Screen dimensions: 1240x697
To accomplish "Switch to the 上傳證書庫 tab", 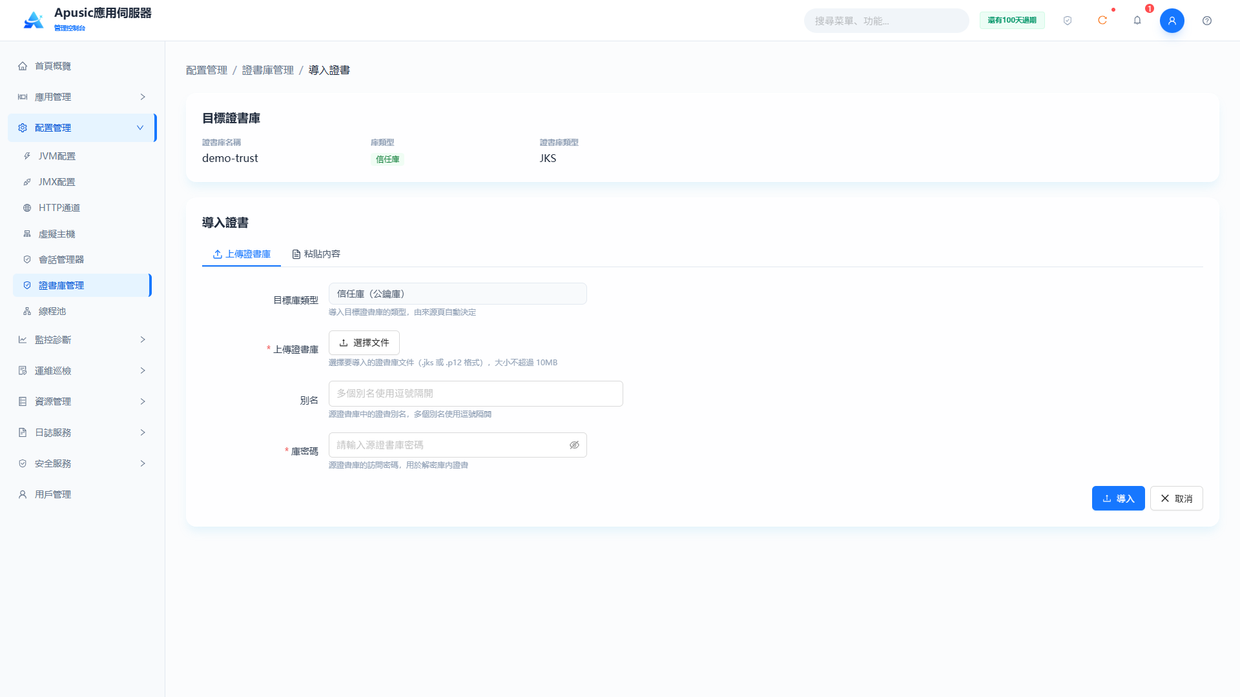I will (242, 254).
